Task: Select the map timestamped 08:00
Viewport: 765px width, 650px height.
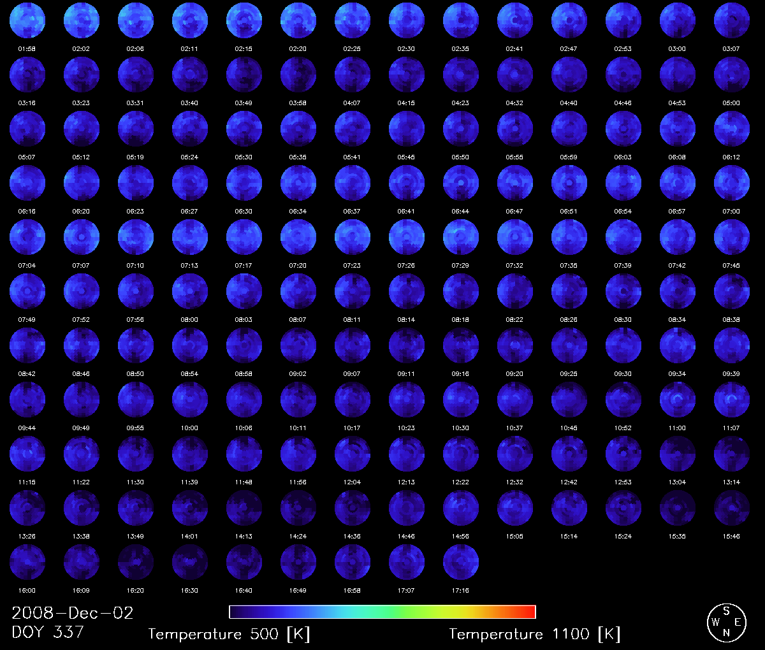Action: click(190, 291)
